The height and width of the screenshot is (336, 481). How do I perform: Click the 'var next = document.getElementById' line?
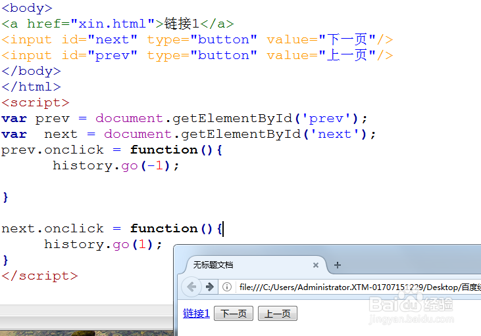188,134
